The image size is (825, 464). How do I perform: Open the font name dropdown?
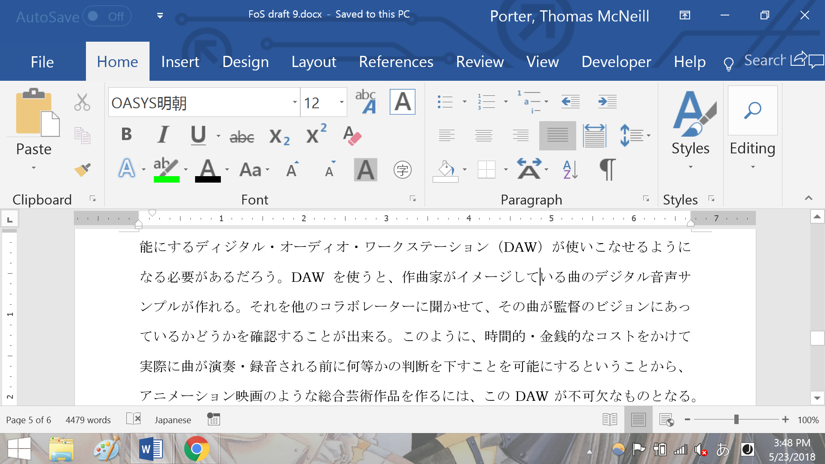coord(295,102)
